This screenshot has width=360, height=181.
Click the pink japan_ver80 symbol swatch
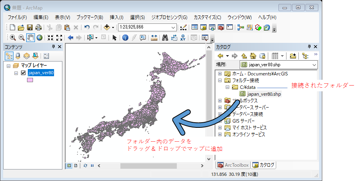(x=30, y=80)
